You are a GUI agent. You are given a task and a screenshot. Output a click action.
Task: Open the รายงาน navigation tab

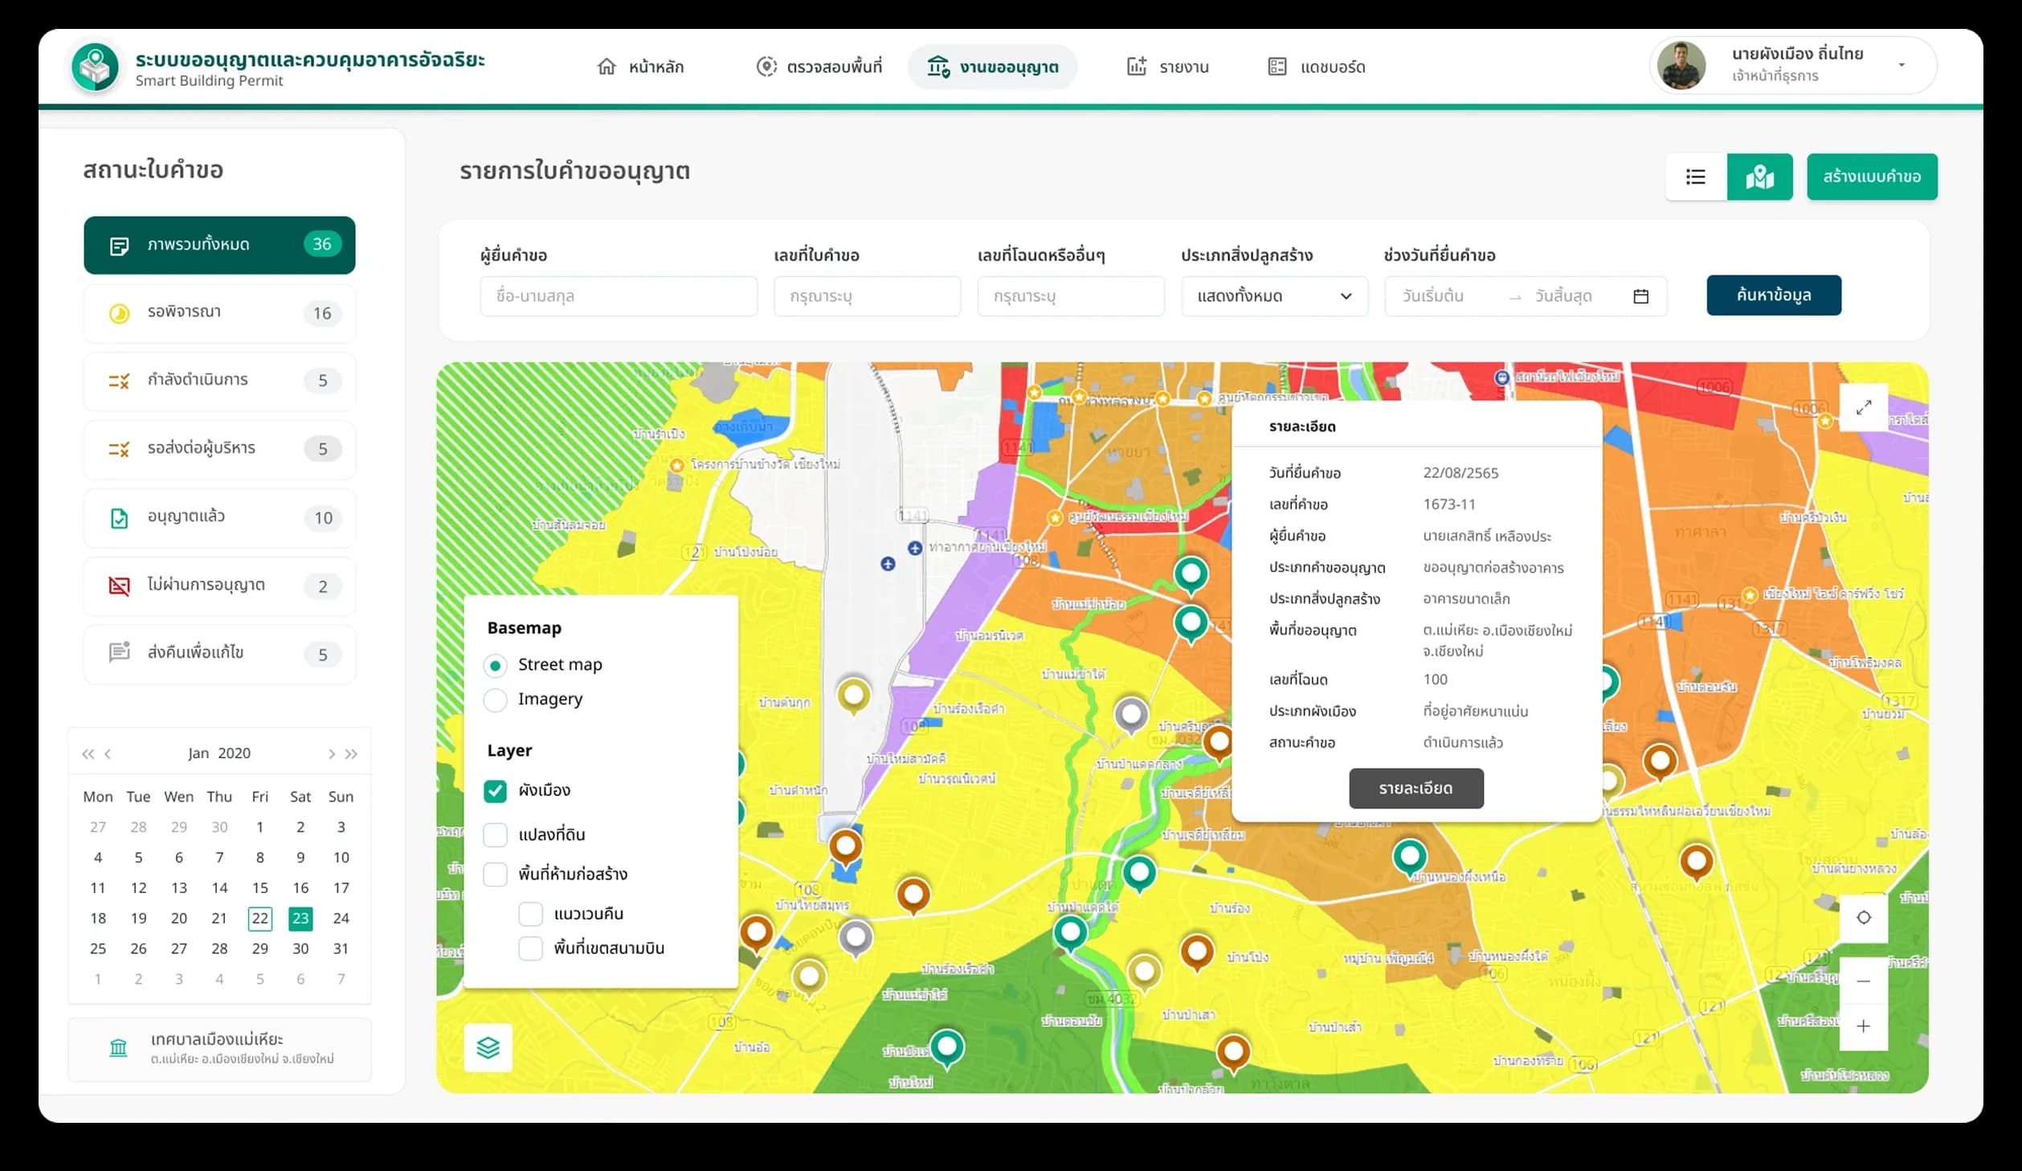pyautogui.click(x=1168, y=67)
